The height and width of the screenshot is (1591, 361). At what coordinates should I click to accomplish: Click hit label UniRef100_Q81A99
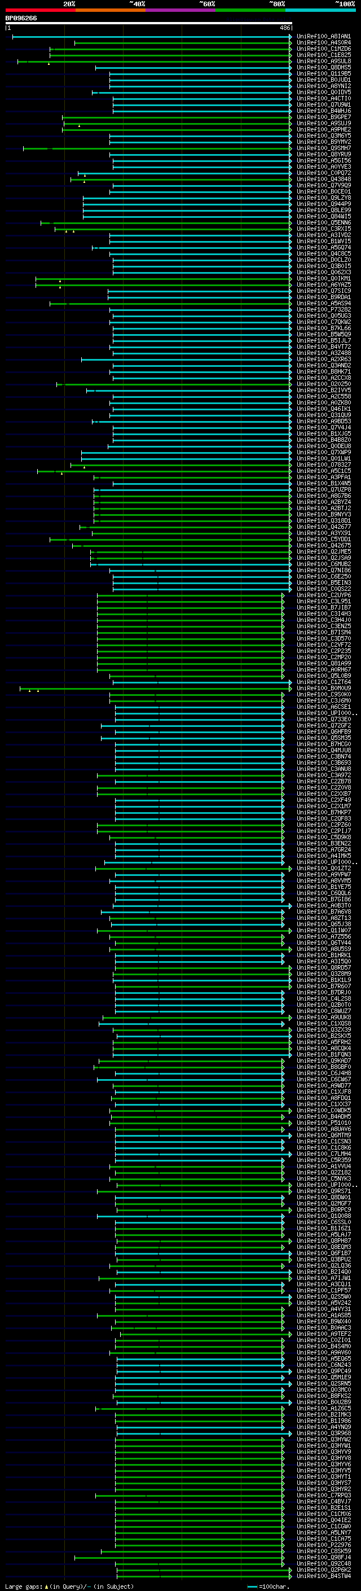(323, 663)
